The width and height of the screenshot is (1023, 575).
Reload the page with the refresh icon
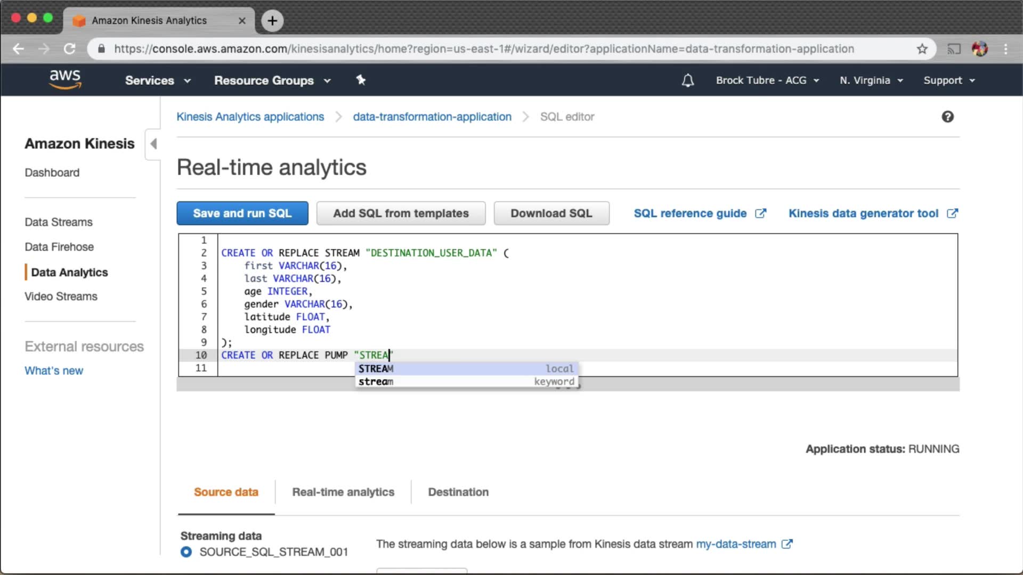click(x=70, y=49)
